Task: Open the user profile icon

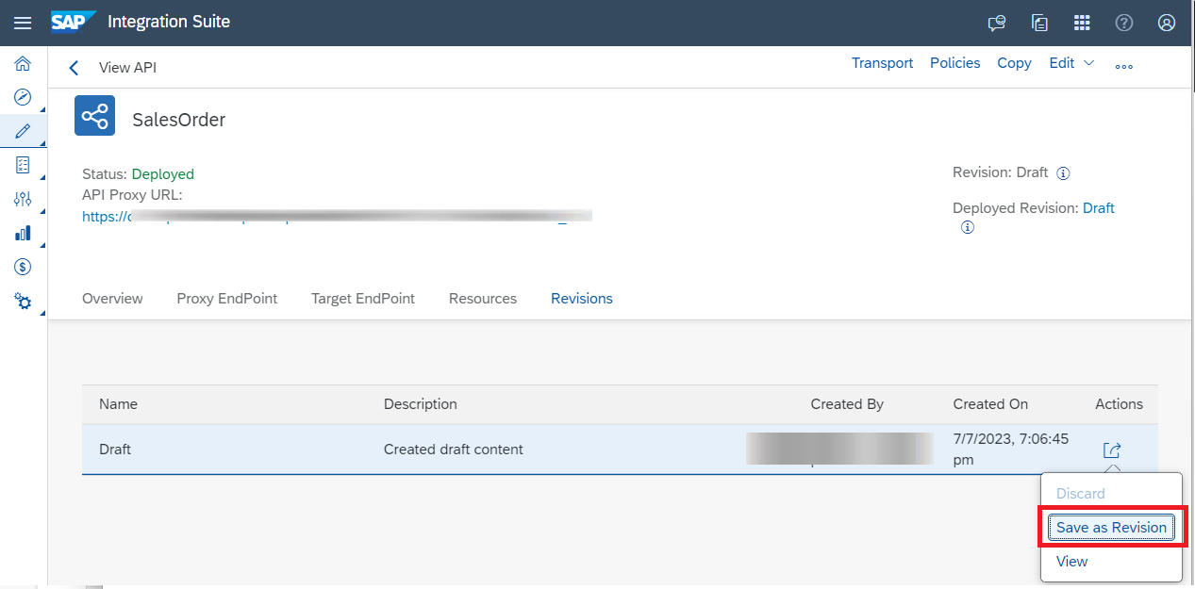Action: [1167, 23]
